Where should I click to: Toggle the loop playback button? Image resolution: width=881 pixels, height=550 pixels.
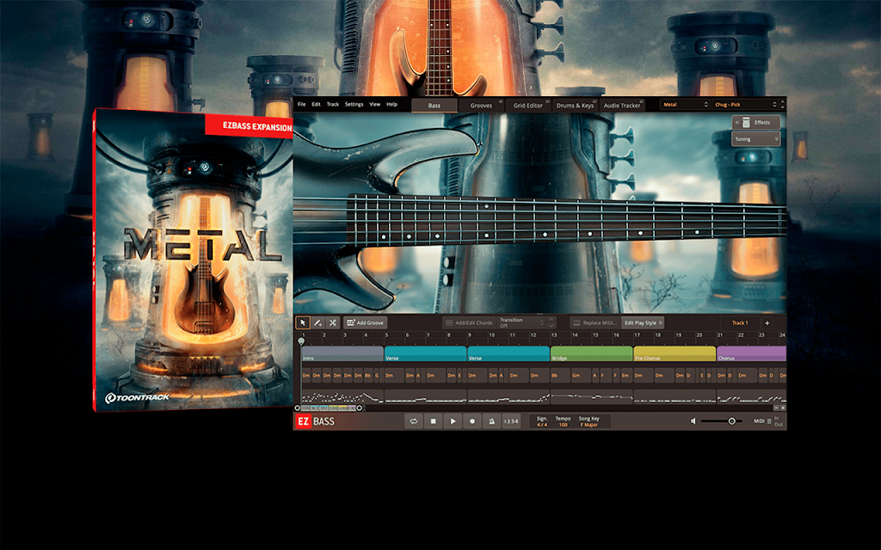point(414,421)
